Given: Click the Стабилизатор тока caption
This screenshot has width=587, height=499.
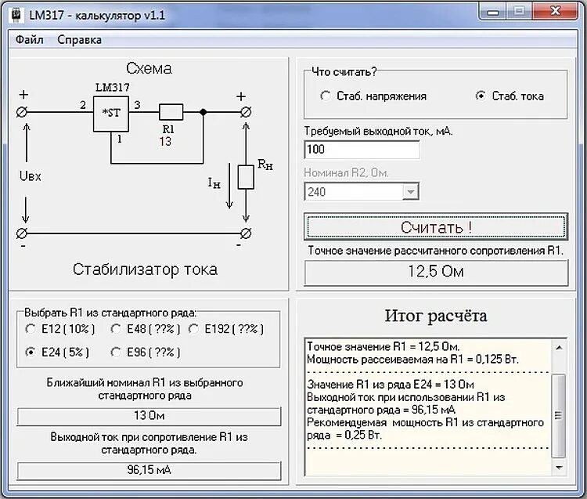Looking at the screenshot, I should point(146,269).
